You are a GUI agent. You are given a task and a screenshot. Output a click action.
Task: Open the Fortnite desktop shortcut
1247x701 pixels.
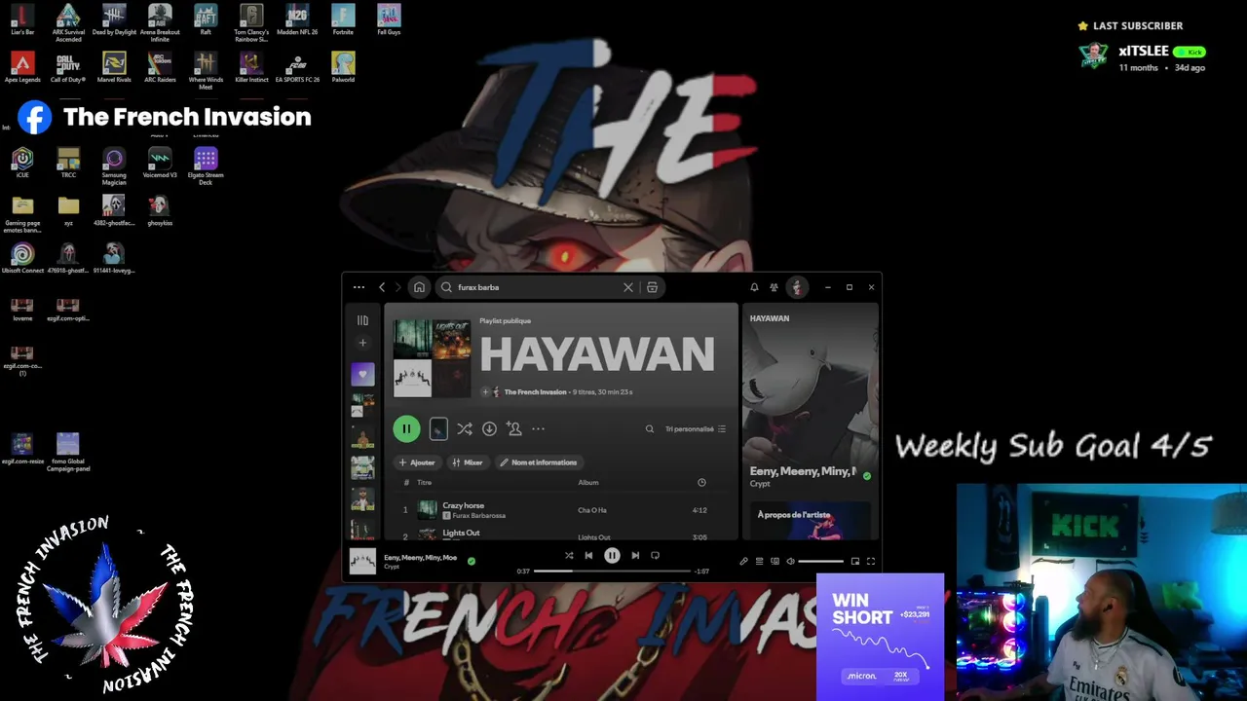343,19
